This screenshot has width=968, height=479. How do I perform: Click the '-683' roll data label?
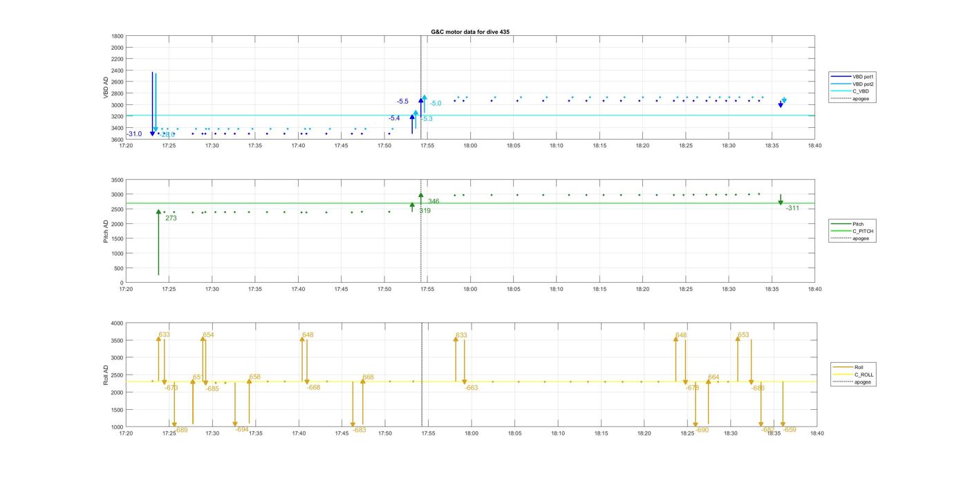pyautogui.click(x=360, y=430)
